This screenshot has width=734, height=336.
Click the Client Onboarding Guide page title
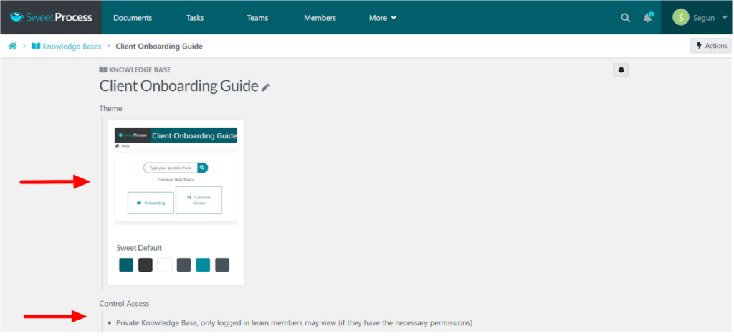pyautogui.click(x=178, y=86)
